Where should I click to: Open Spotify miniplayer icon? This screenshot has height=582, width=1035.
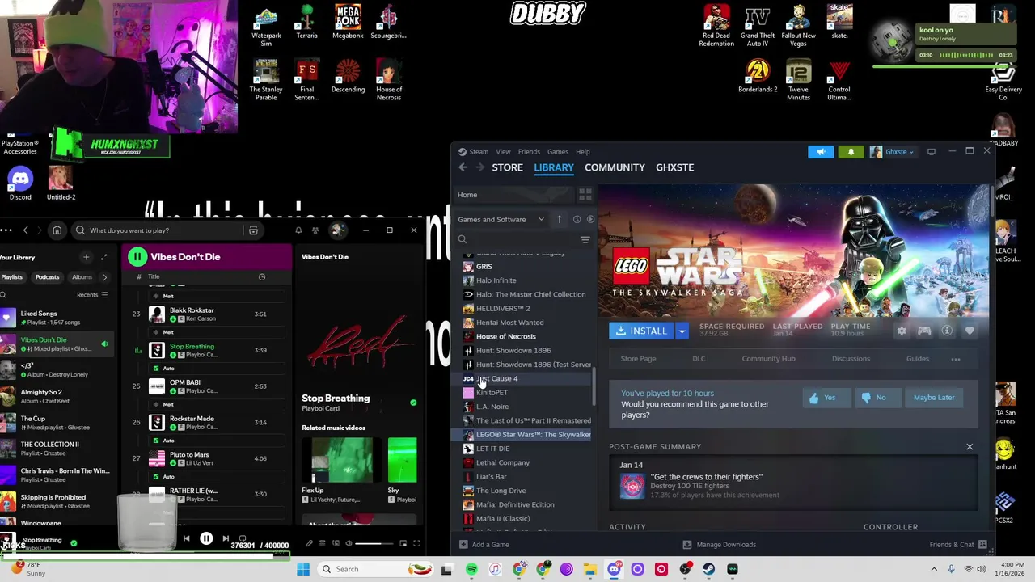(403, 543)
